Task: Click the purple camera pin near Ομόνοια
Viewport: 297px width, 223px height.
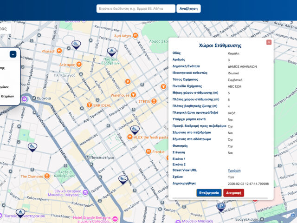Action: (25, 99)
